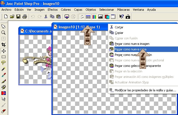Select the Clone Brush tool
The image size is (178, 115).
click(4, 87)
